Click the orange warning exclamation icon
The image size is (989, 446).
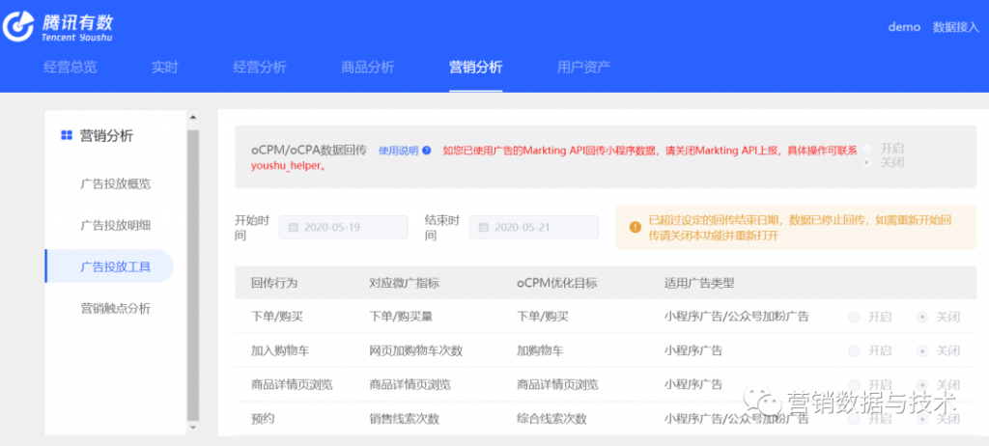coord(635,227)
